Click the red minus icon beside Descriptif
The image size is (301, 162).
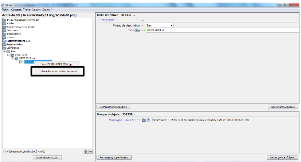137,20
